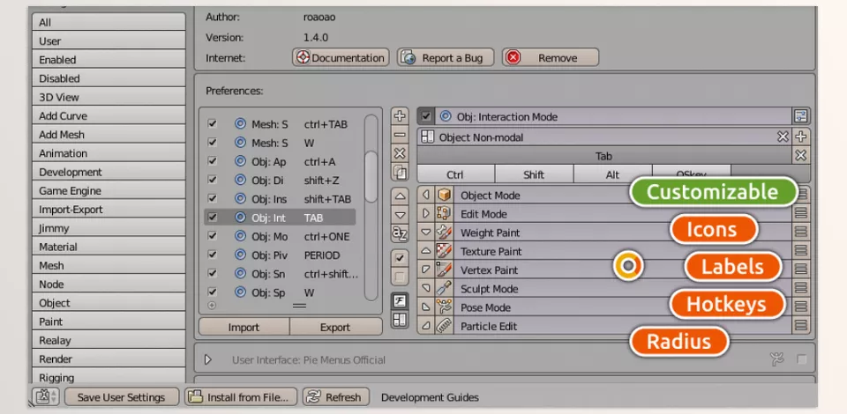The width and height of the screenshot is (847, 414).
Task: Click X icon on Object Non-modal row
Action: pyautogui.click(x=783, y=137)
